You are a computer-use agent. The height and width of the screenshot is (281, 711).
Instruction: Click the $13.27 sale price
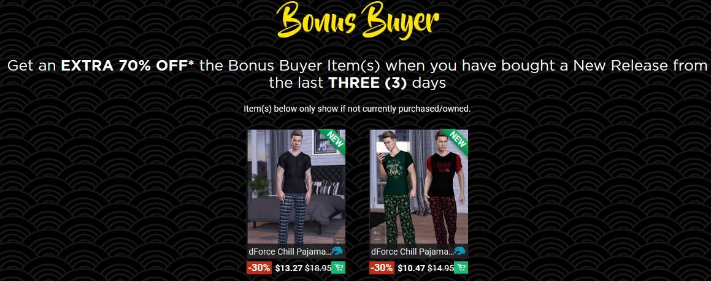tap(289, 268)
